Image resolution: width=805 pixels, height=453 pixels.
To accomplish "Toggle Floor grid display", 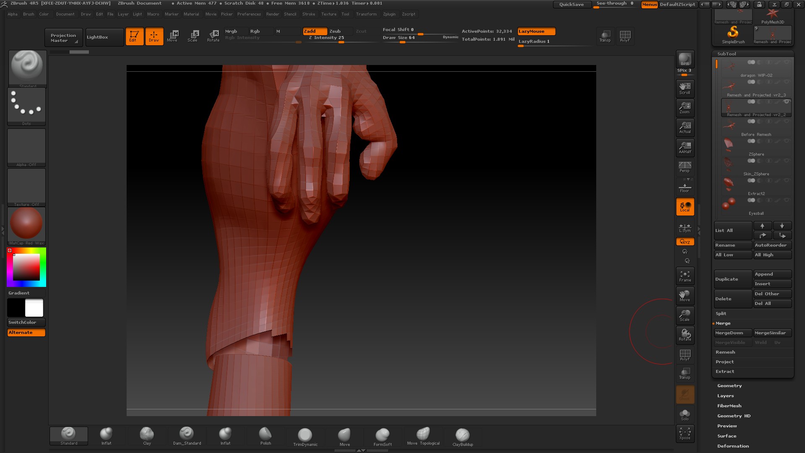I will point(685,187).
